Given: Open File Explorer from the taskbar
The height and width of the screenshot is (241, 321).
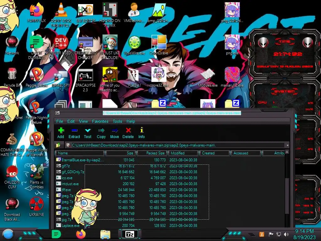Looking at the screenshot, I should [x=105, y=234].
